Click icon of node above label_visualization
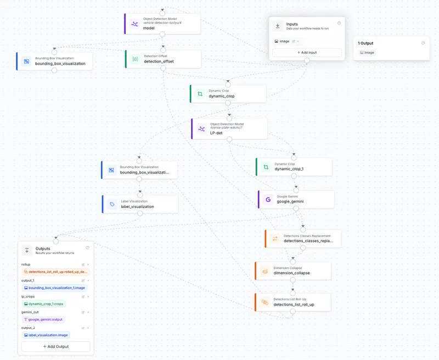This screenshot has height=360, width=439. (x=111, y=170)
